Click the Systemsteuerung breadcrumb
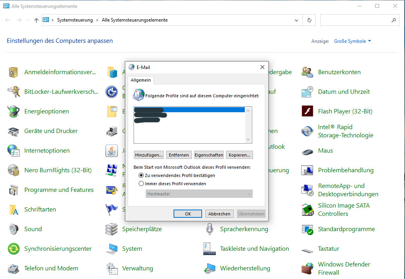 (x=75, y=20)
